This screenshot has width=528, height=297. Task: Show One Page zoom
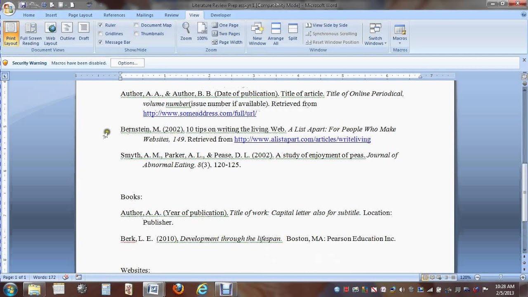pyautogui.click(x=225, y=25)
